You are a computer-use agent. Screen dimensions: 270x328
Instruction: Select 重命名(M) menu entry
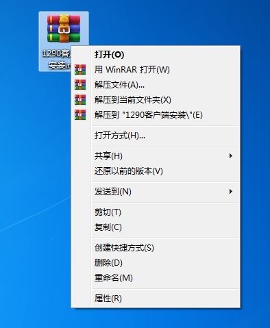(x=156, y=278)
